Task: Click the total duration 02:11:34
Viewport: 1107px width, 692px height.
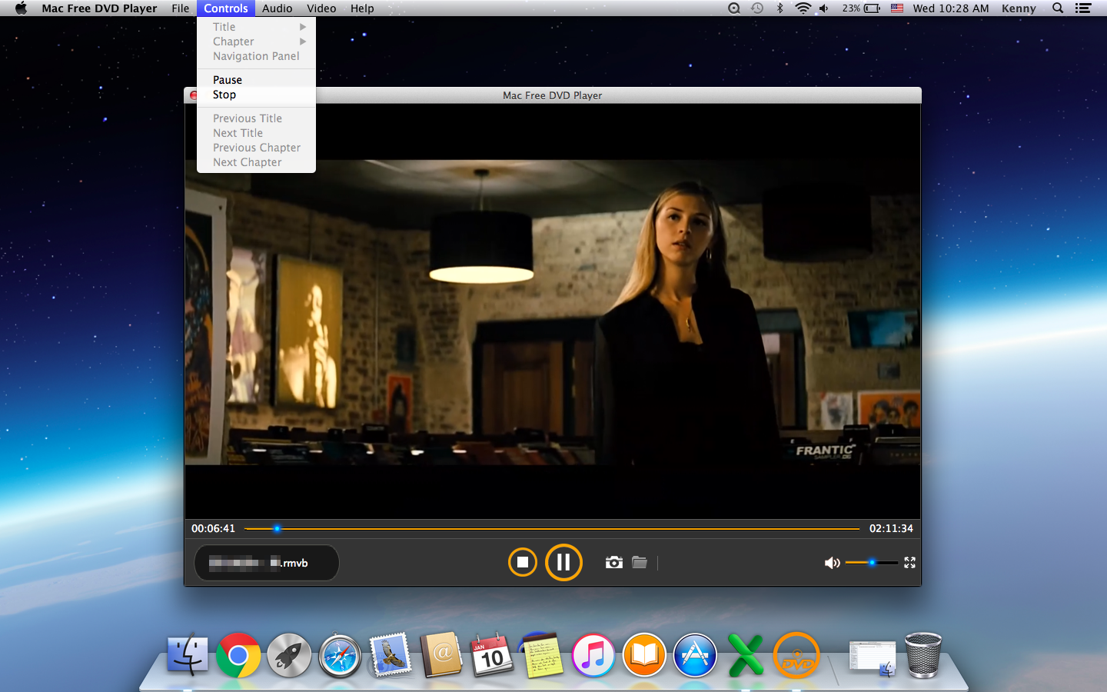Action: pyautogui.click(x=891, y=528)
